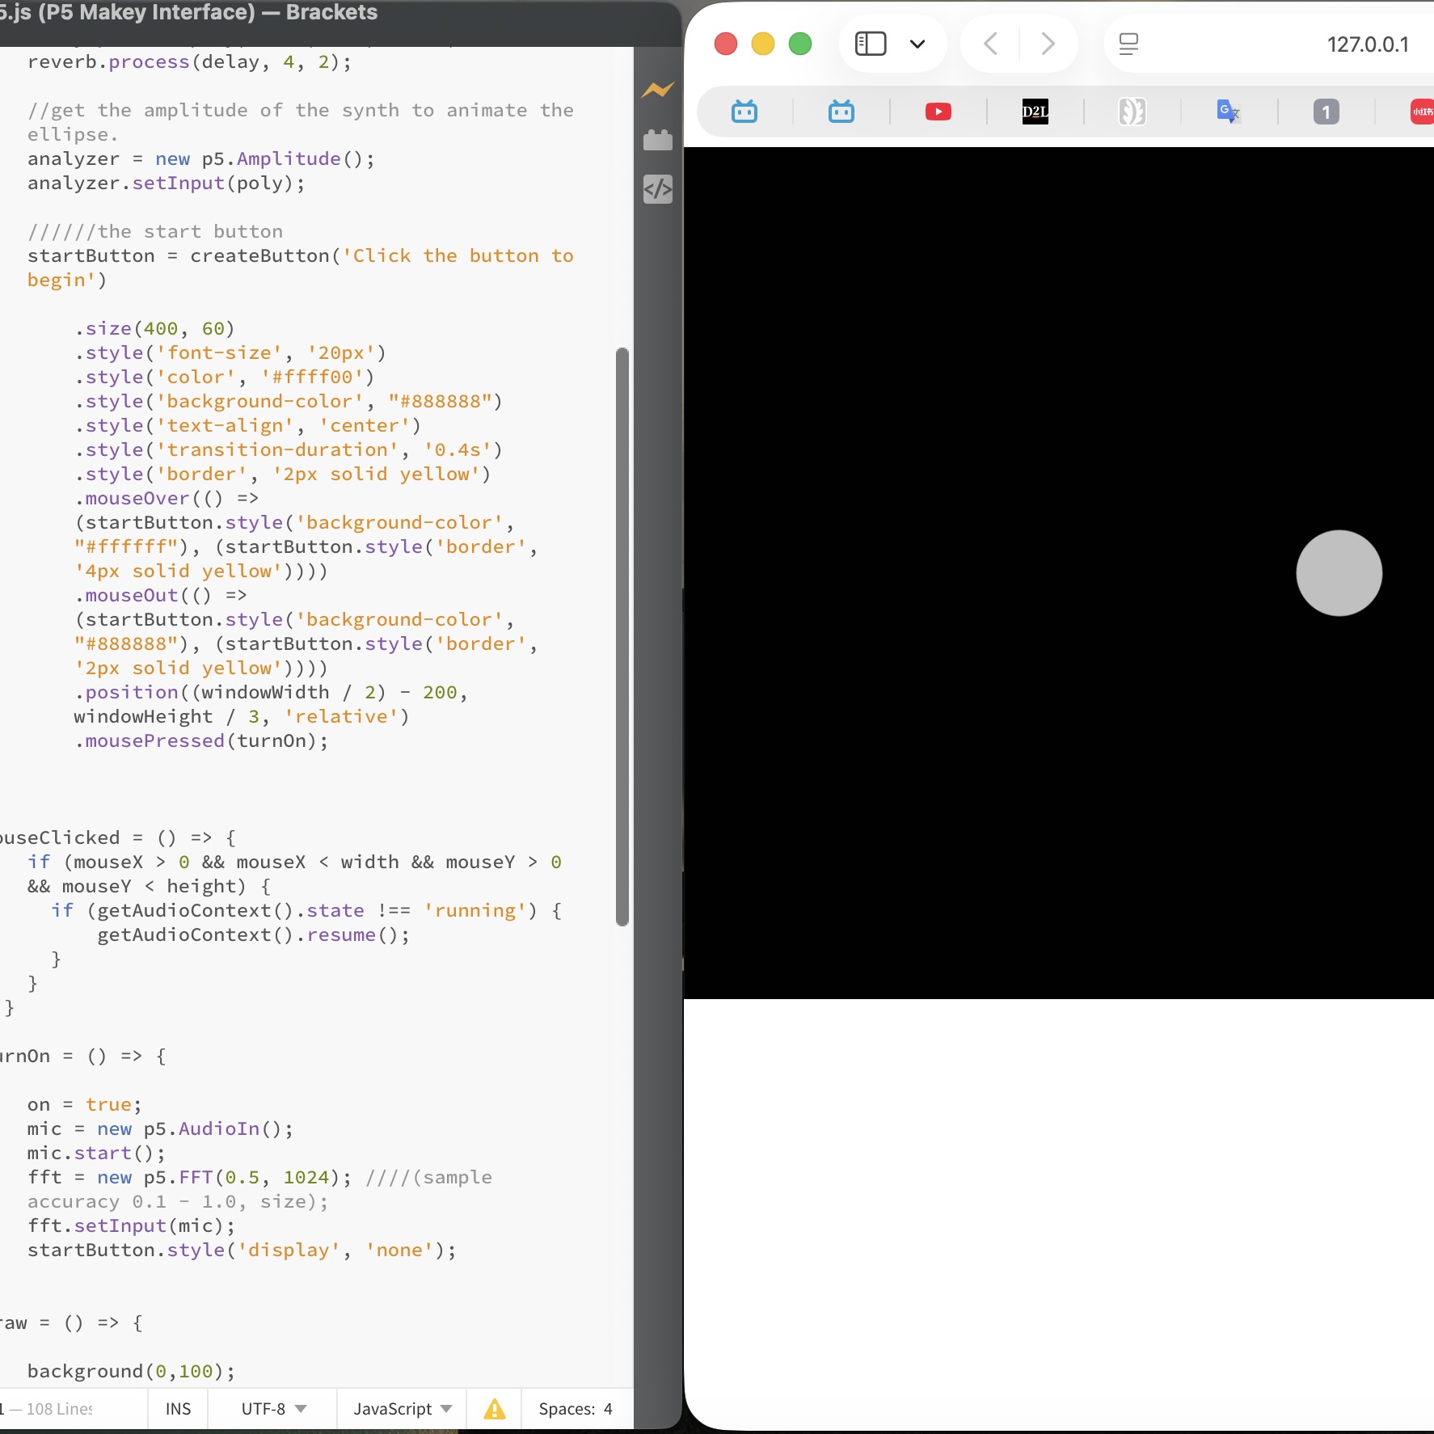Image resolution: width=1434 pixels, height=1434 pixels.
Task: Click the '//////the start button' comment
Action: (x=155, y=232)
